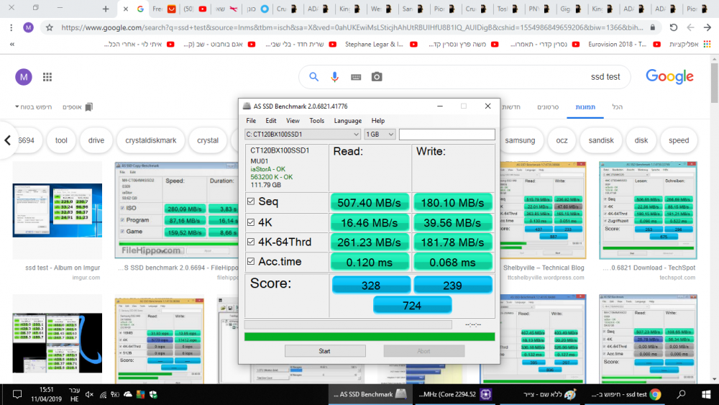Show previous suggestion chips with left chevron

7,140
